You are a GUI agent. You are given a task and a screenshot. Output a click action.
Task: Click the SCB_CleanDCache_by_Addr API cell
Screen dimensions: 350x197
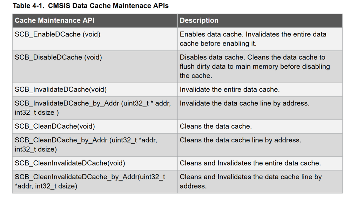click(x=86, y=144)
